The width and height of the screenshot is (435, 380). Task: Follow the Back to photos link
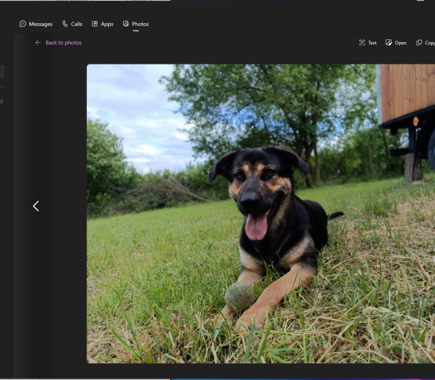(x=63, y=43)
